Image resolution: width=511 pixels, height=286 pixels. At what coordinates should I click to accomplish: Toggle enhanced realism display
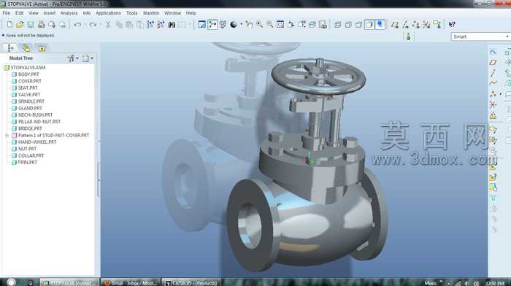coord(380,24)
